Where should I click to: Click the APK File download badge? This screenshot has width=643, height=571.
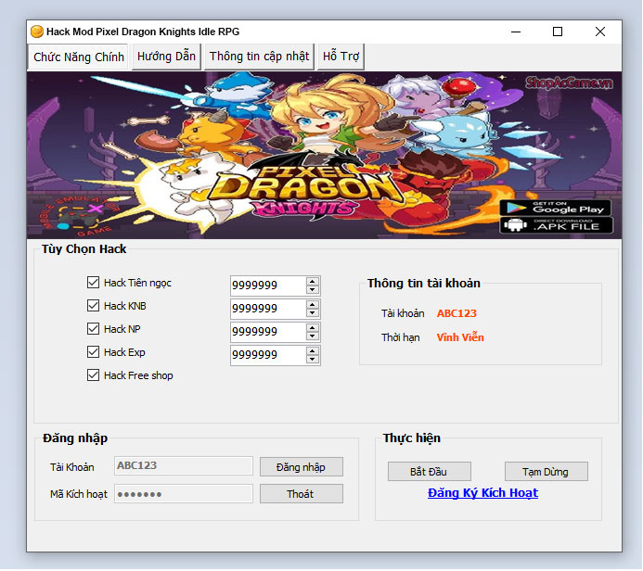[556, 225]
